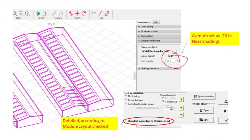Click Open in Model library

click(x=204, y=110)
